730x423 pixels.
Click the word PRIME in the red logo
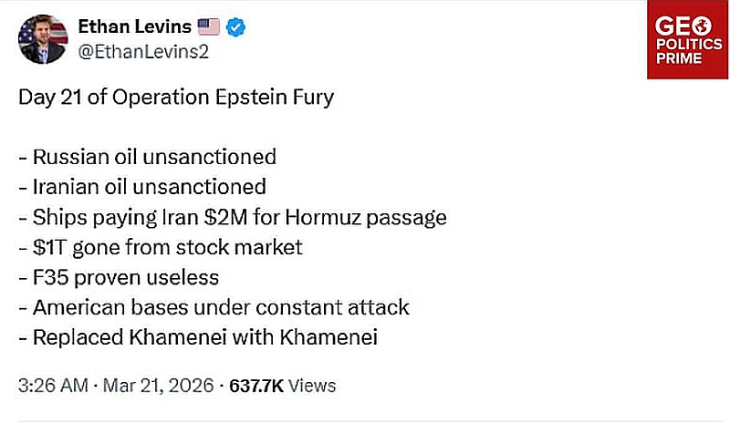coord(679,59)
